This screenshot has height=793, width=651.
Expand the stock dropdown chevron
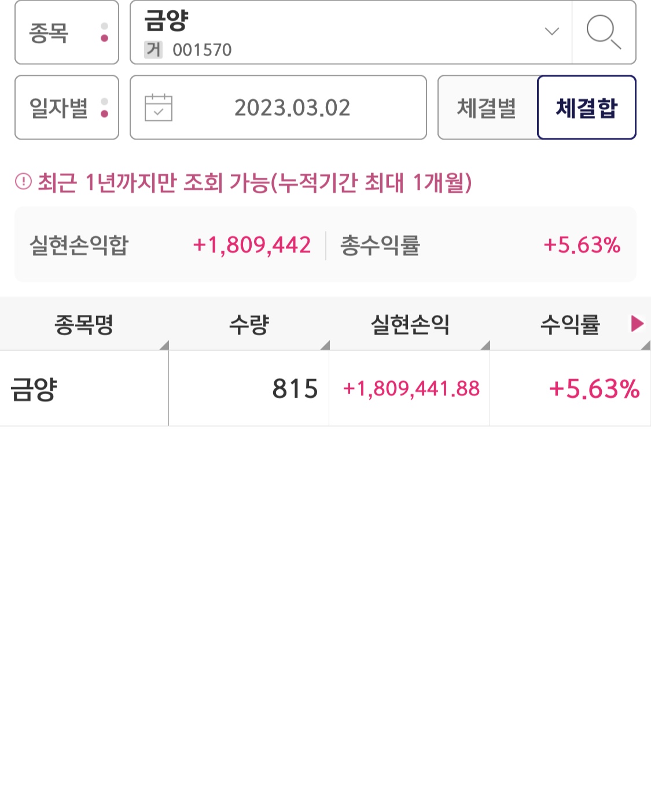click(552, 31)
